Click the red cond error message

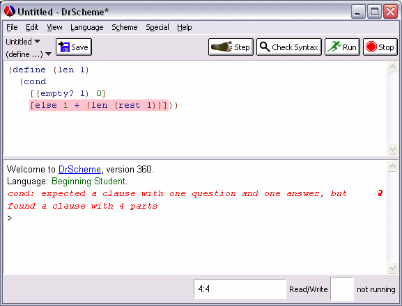tap(177, 200)
